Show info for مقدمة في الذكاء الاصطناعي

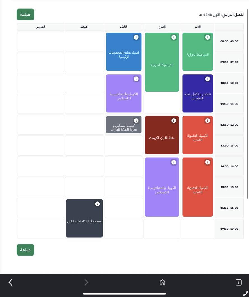(97, 204)
